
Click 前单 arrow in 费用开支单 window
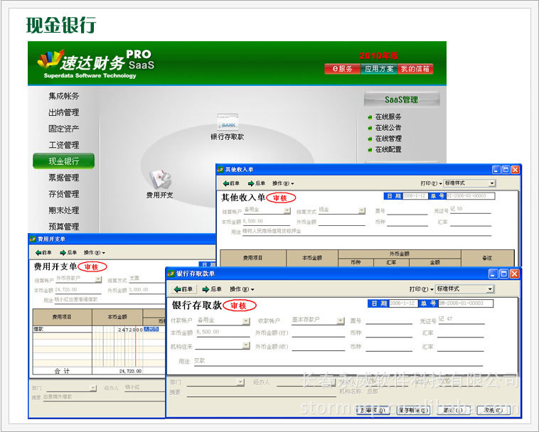click(x=43, y=253)
